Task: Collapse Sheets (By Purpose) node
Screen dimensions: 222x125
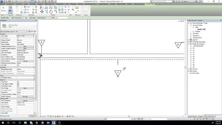Action: point(189,44)
